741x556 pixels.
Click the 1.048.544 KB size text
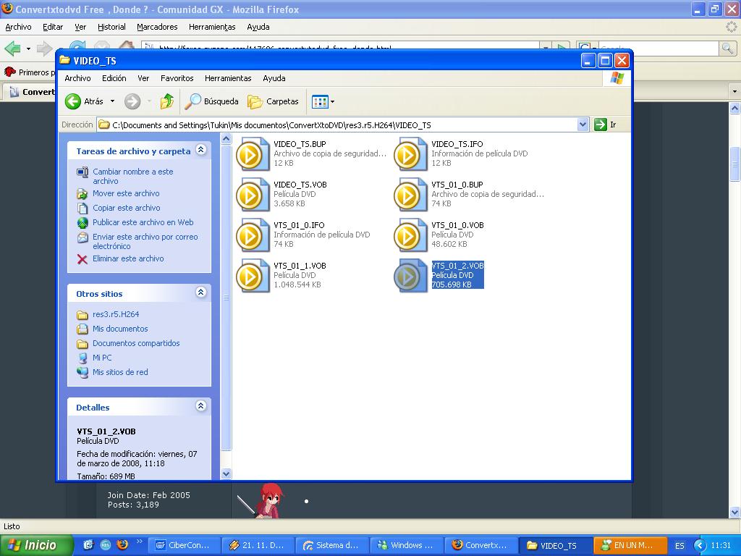[297, 285]
